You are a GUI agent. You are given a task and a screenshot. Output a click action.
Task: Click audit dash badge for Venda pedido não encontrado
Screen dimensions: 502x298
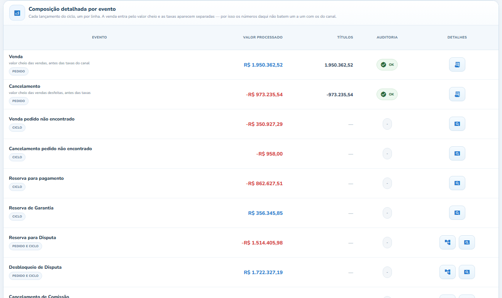tap(387, 124)
